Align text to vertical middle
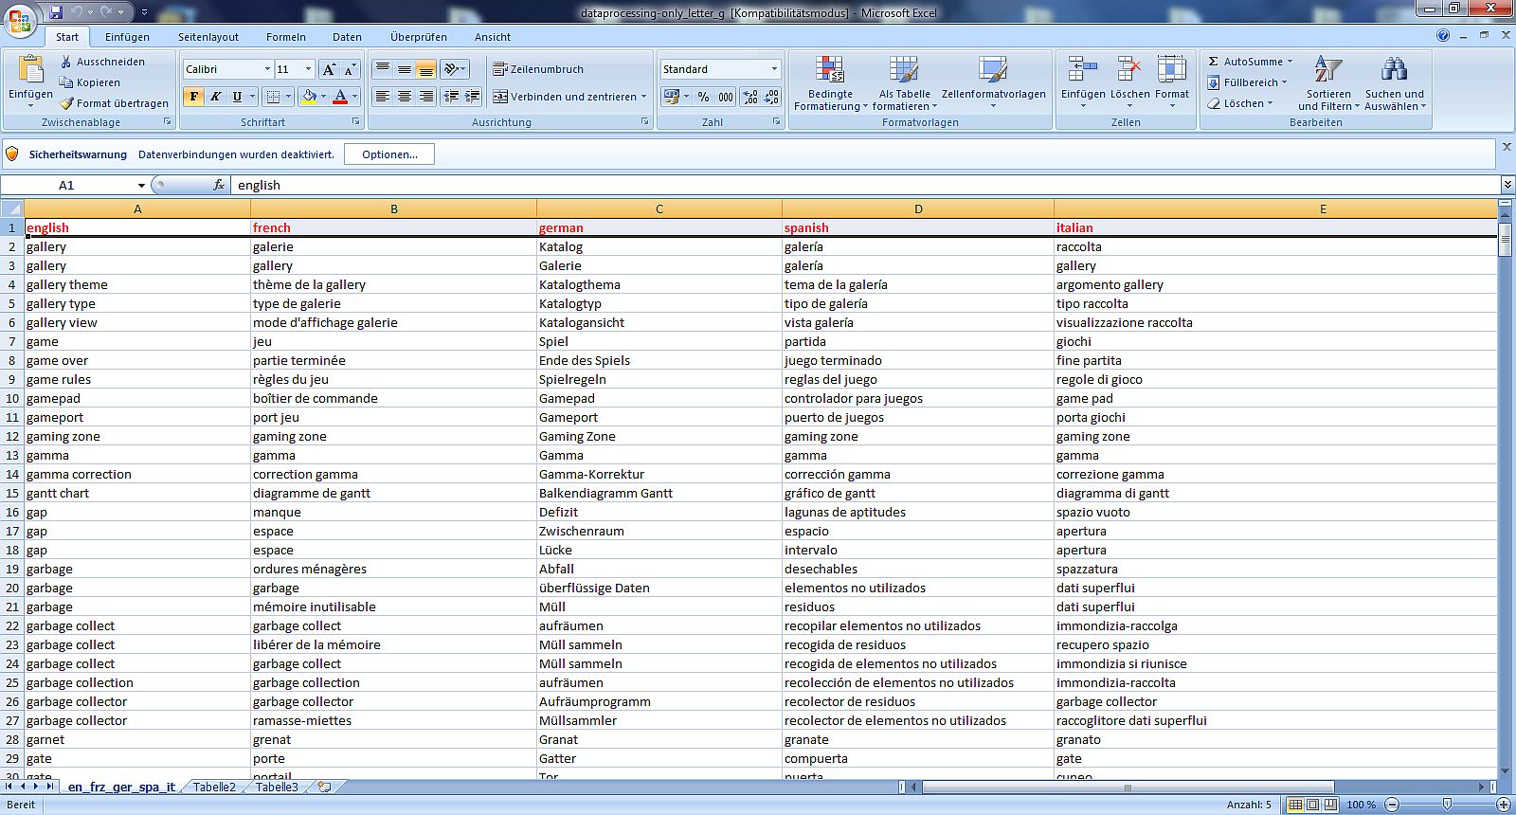Screen dimensions: 1516x815 point(404,69)
